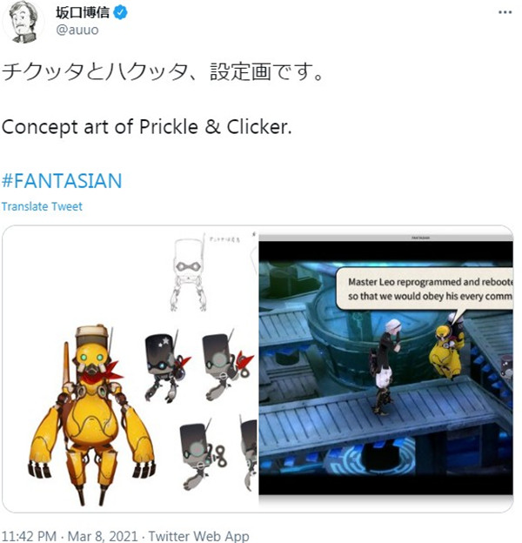Click the Master Leo dialogue speech bubble
Viewport: 522px width, 543px height.
[x=425, y=289]
